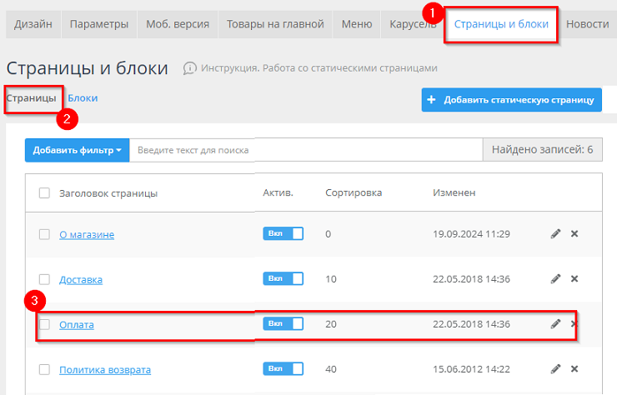Edit the Доставка page via pencil icon
Image resolution: width=617 pixels, height=395 pixels.
[556, 279]
